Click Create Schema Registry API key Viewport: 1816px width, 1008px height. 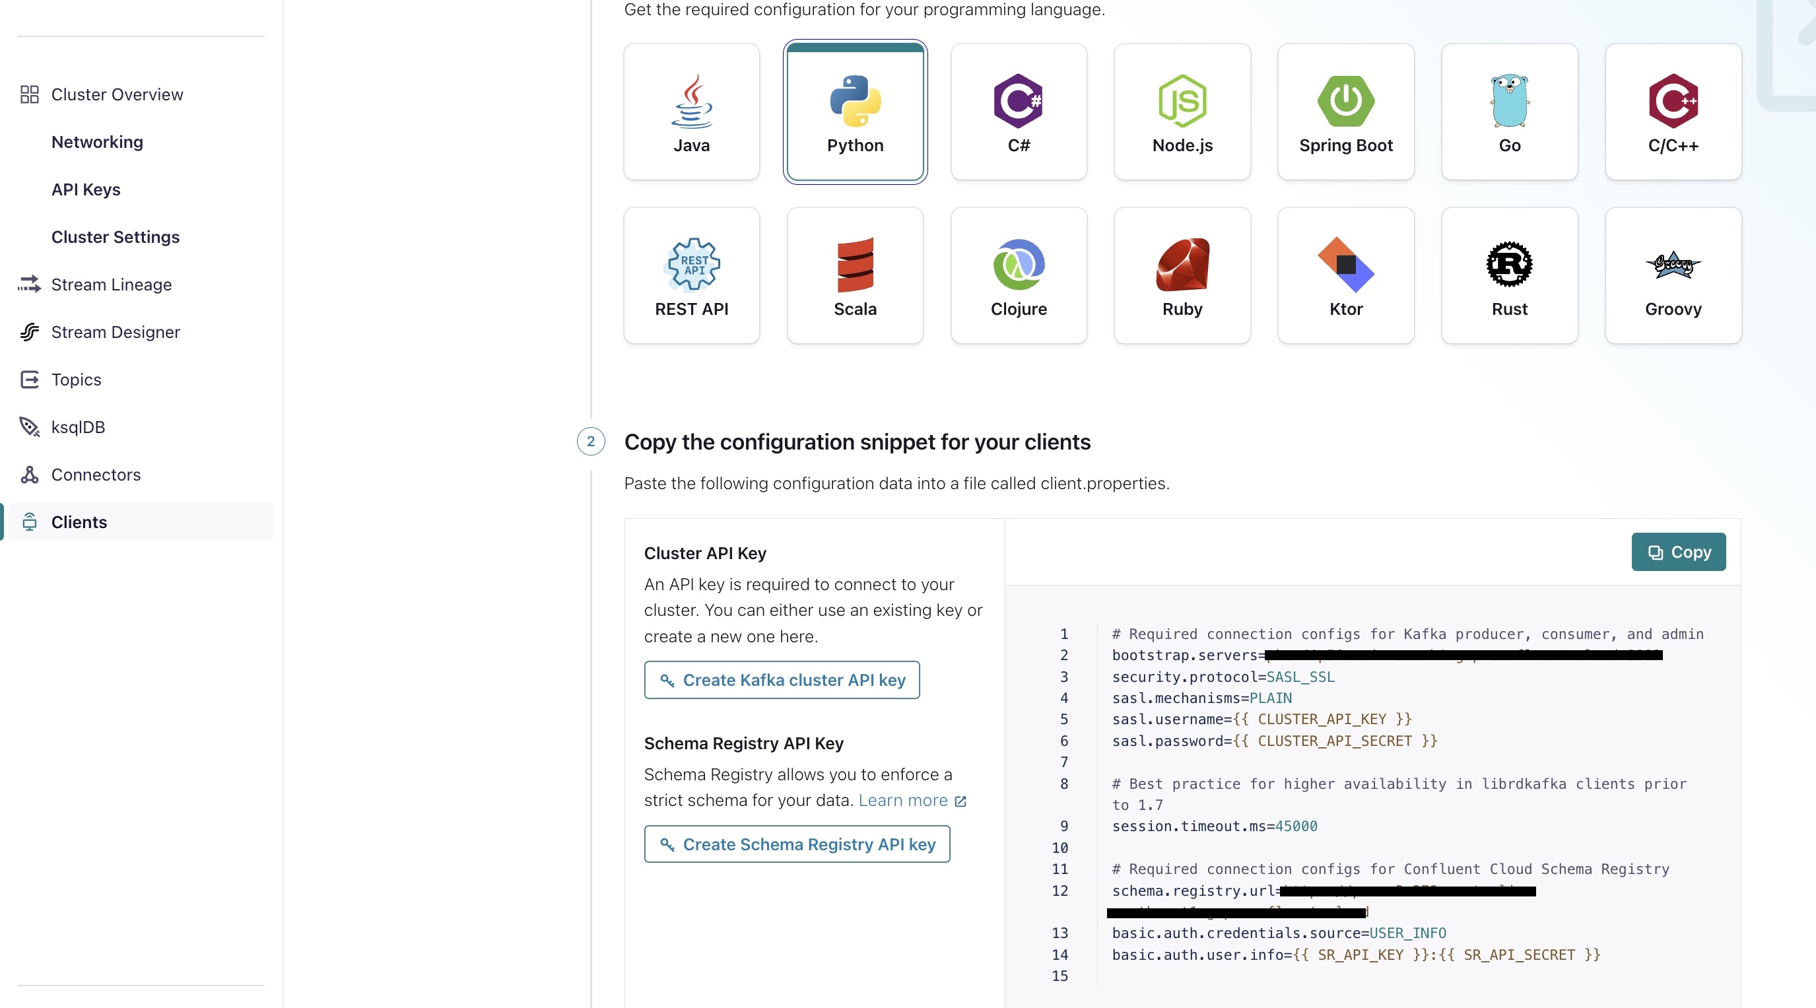(x=797, y=844)
